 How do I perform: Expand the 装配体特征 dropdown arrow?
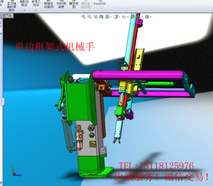click(24, 10)
